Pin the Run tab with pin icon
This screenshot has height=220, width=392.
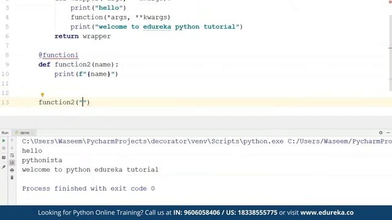(x=4, y=167)
